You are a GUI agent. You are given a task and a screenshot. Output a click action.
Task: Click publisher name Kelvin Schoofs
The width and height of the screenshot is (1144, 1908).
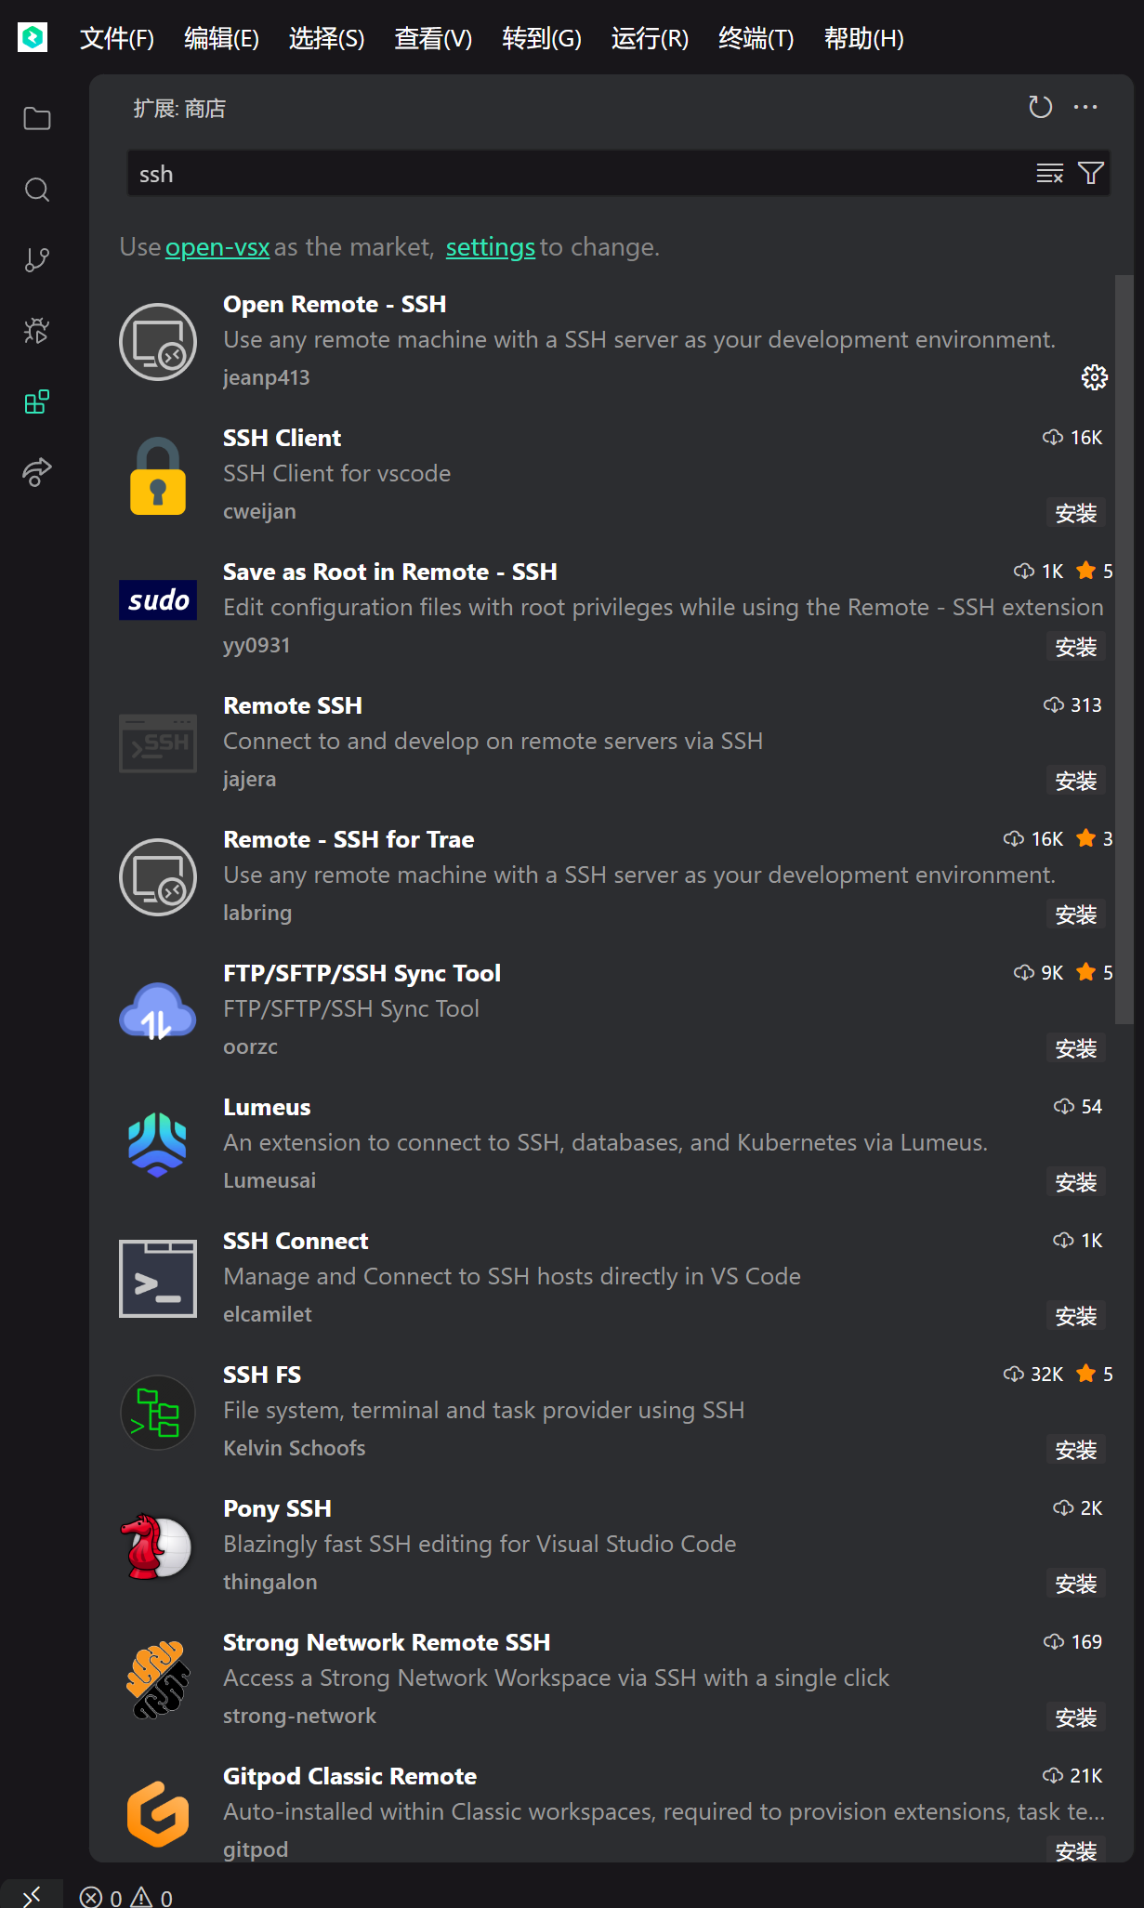[294, 1448]
